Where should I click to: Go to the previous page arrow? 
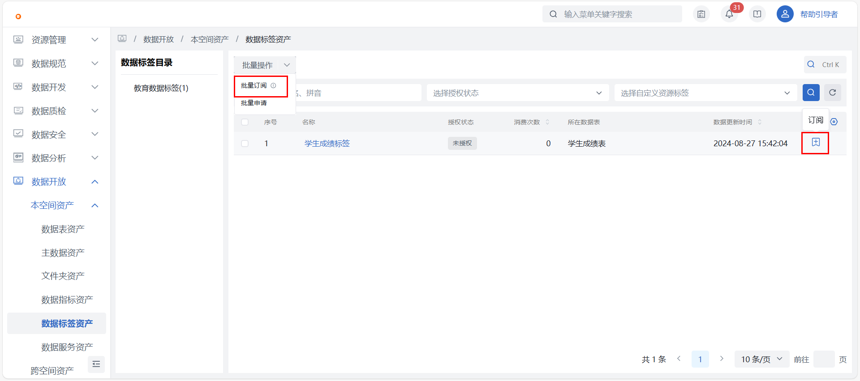point(679,359)
